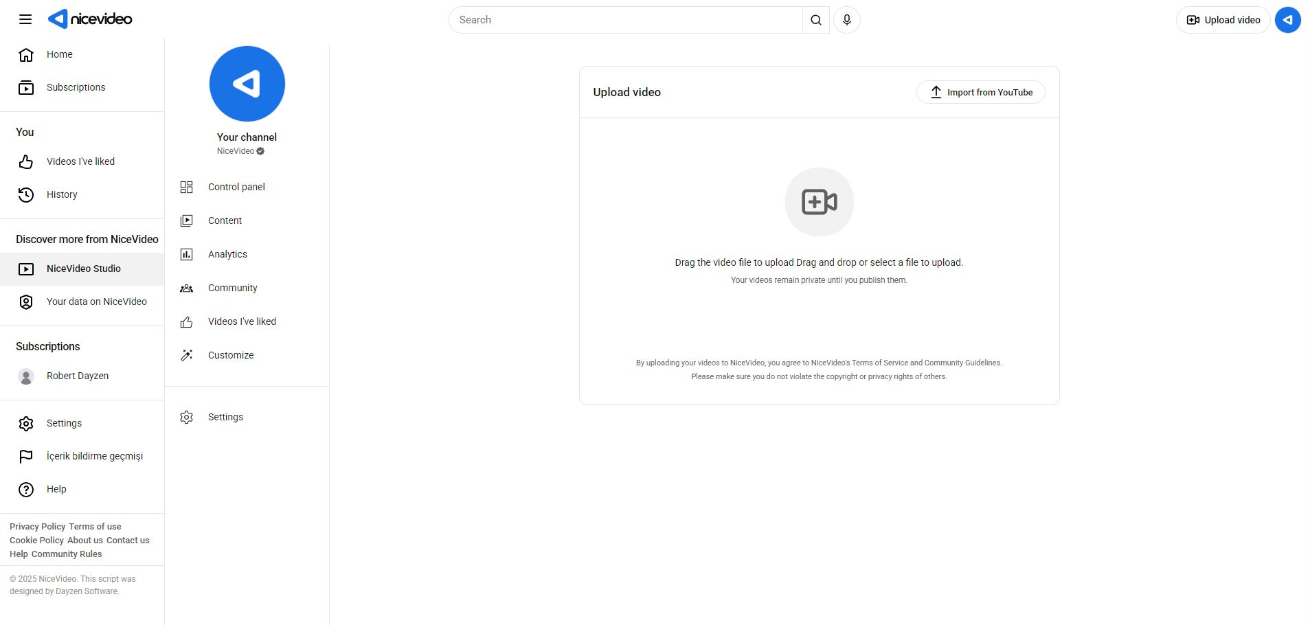Click the verified badge next to NiceVideo

(x=260, y=151)
